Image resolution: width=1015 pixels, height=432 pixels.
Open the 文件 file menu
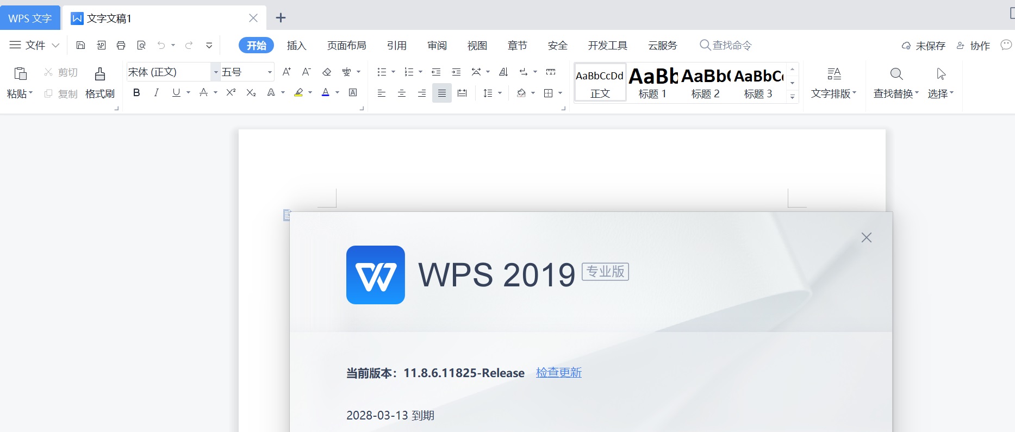[34, 45]
